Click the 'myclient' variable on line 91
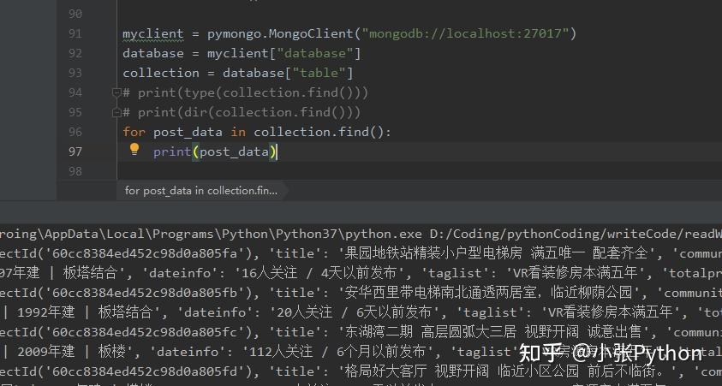The height and width of the screenshot is (386, 722). (152, 34)
